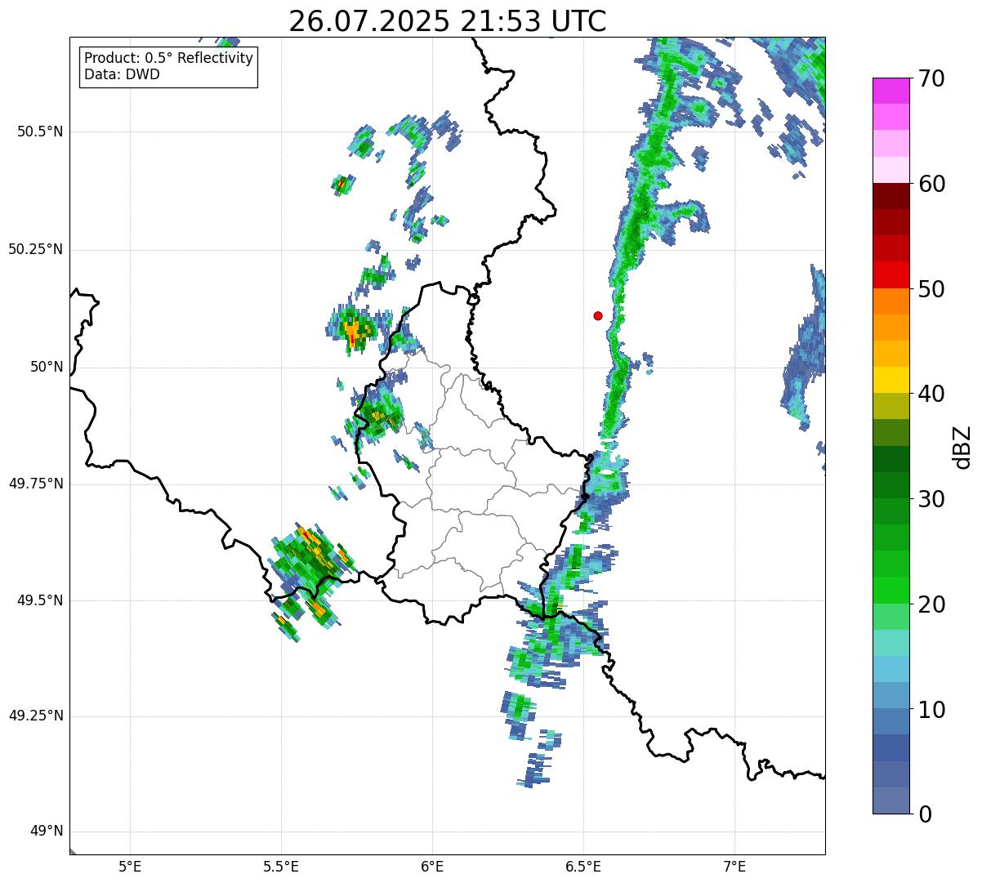Pick the bright red colorbar segment above 50

point(890,274)
